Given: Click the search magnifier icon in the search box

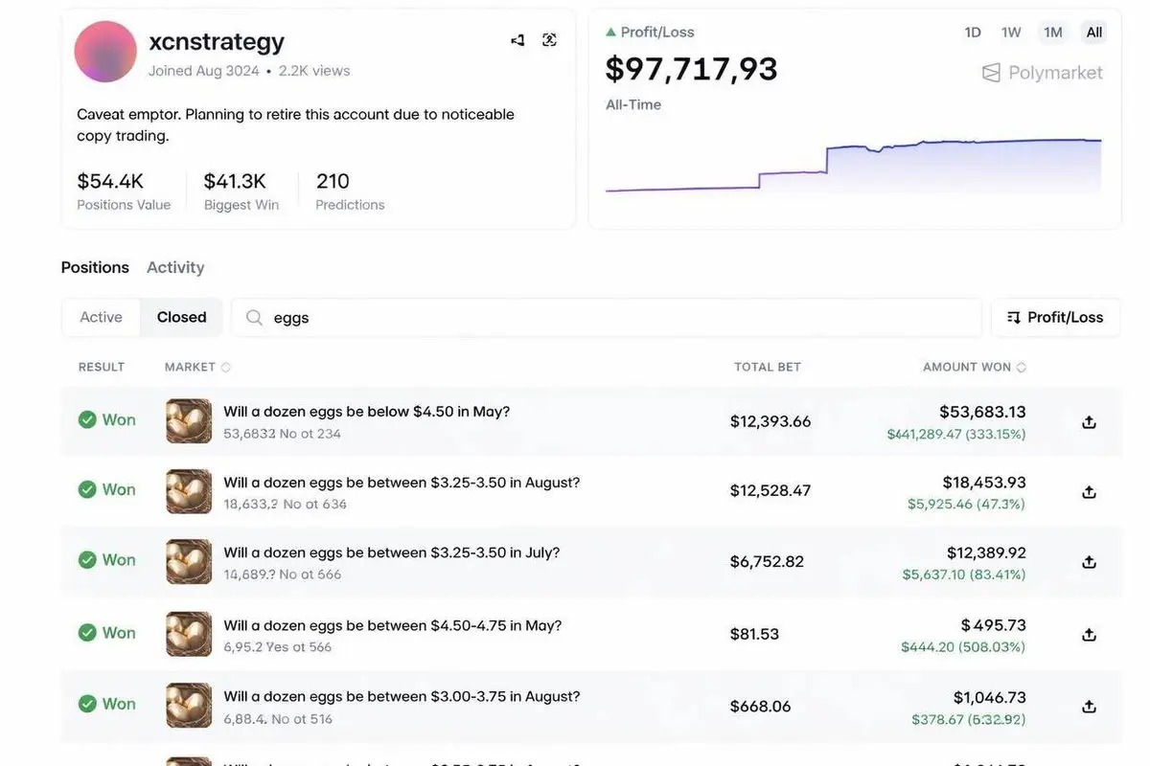Looking at the screenshot, I should (254, 318).
